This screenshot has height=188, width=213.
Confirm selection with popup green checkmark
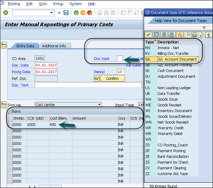pyautogui.click(x=148, y=35)
